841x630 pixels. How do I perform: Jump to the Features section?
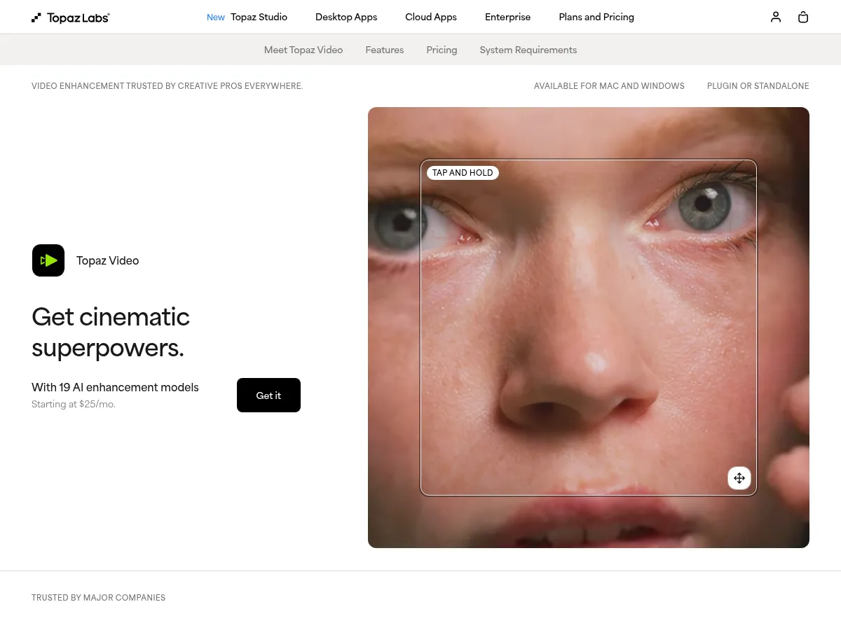pos(385,50)
